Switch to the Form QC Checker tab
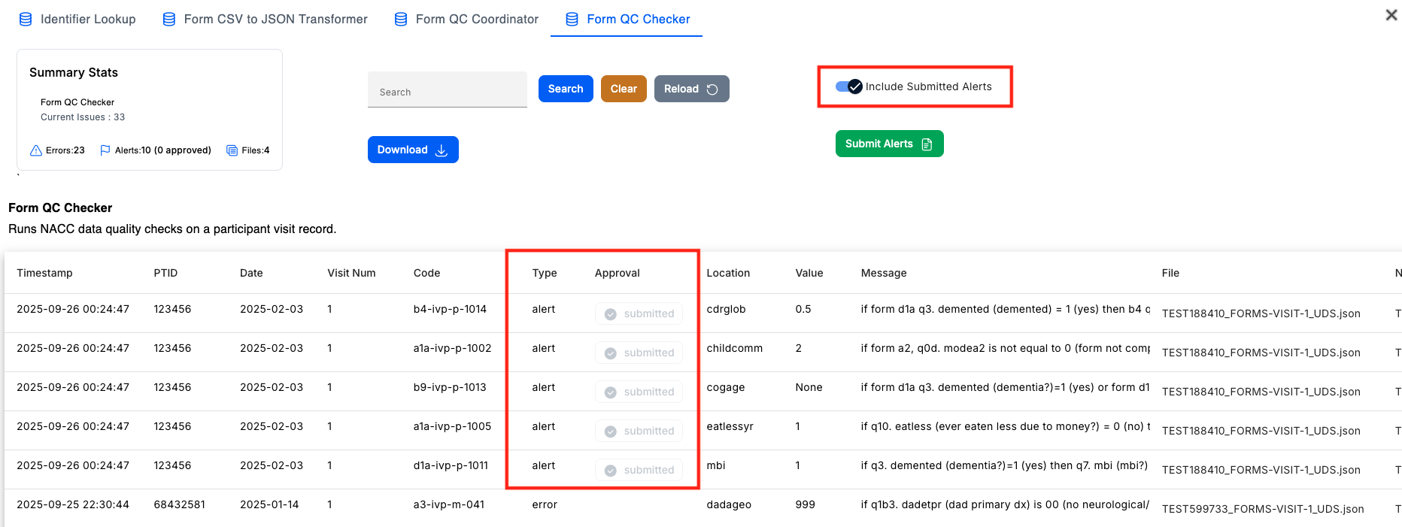 (x=638, y=20)
